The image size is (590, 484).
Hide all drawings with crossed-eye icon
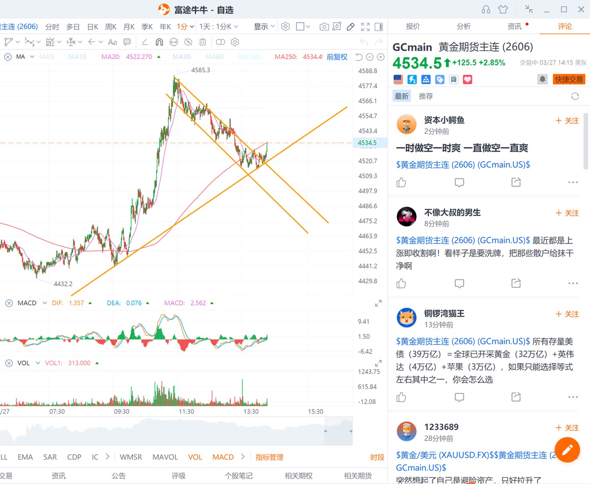(x=188, y=42)
